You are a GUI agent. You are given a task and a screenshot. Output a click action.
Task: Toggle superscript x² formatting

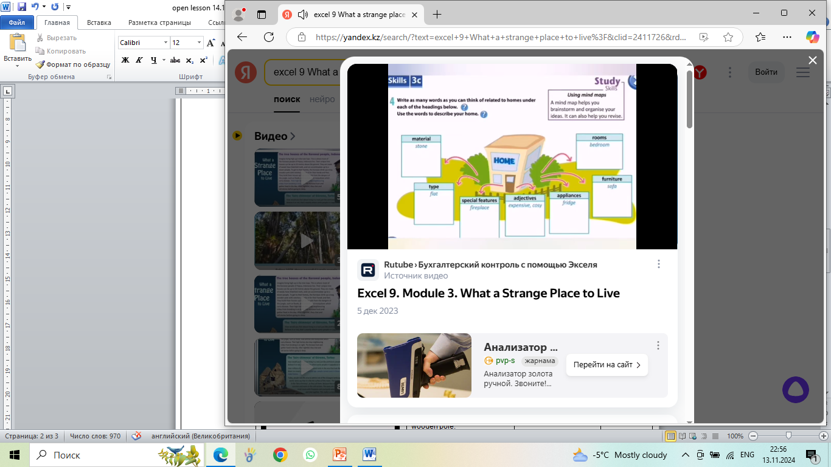click(x=203, y=60)
